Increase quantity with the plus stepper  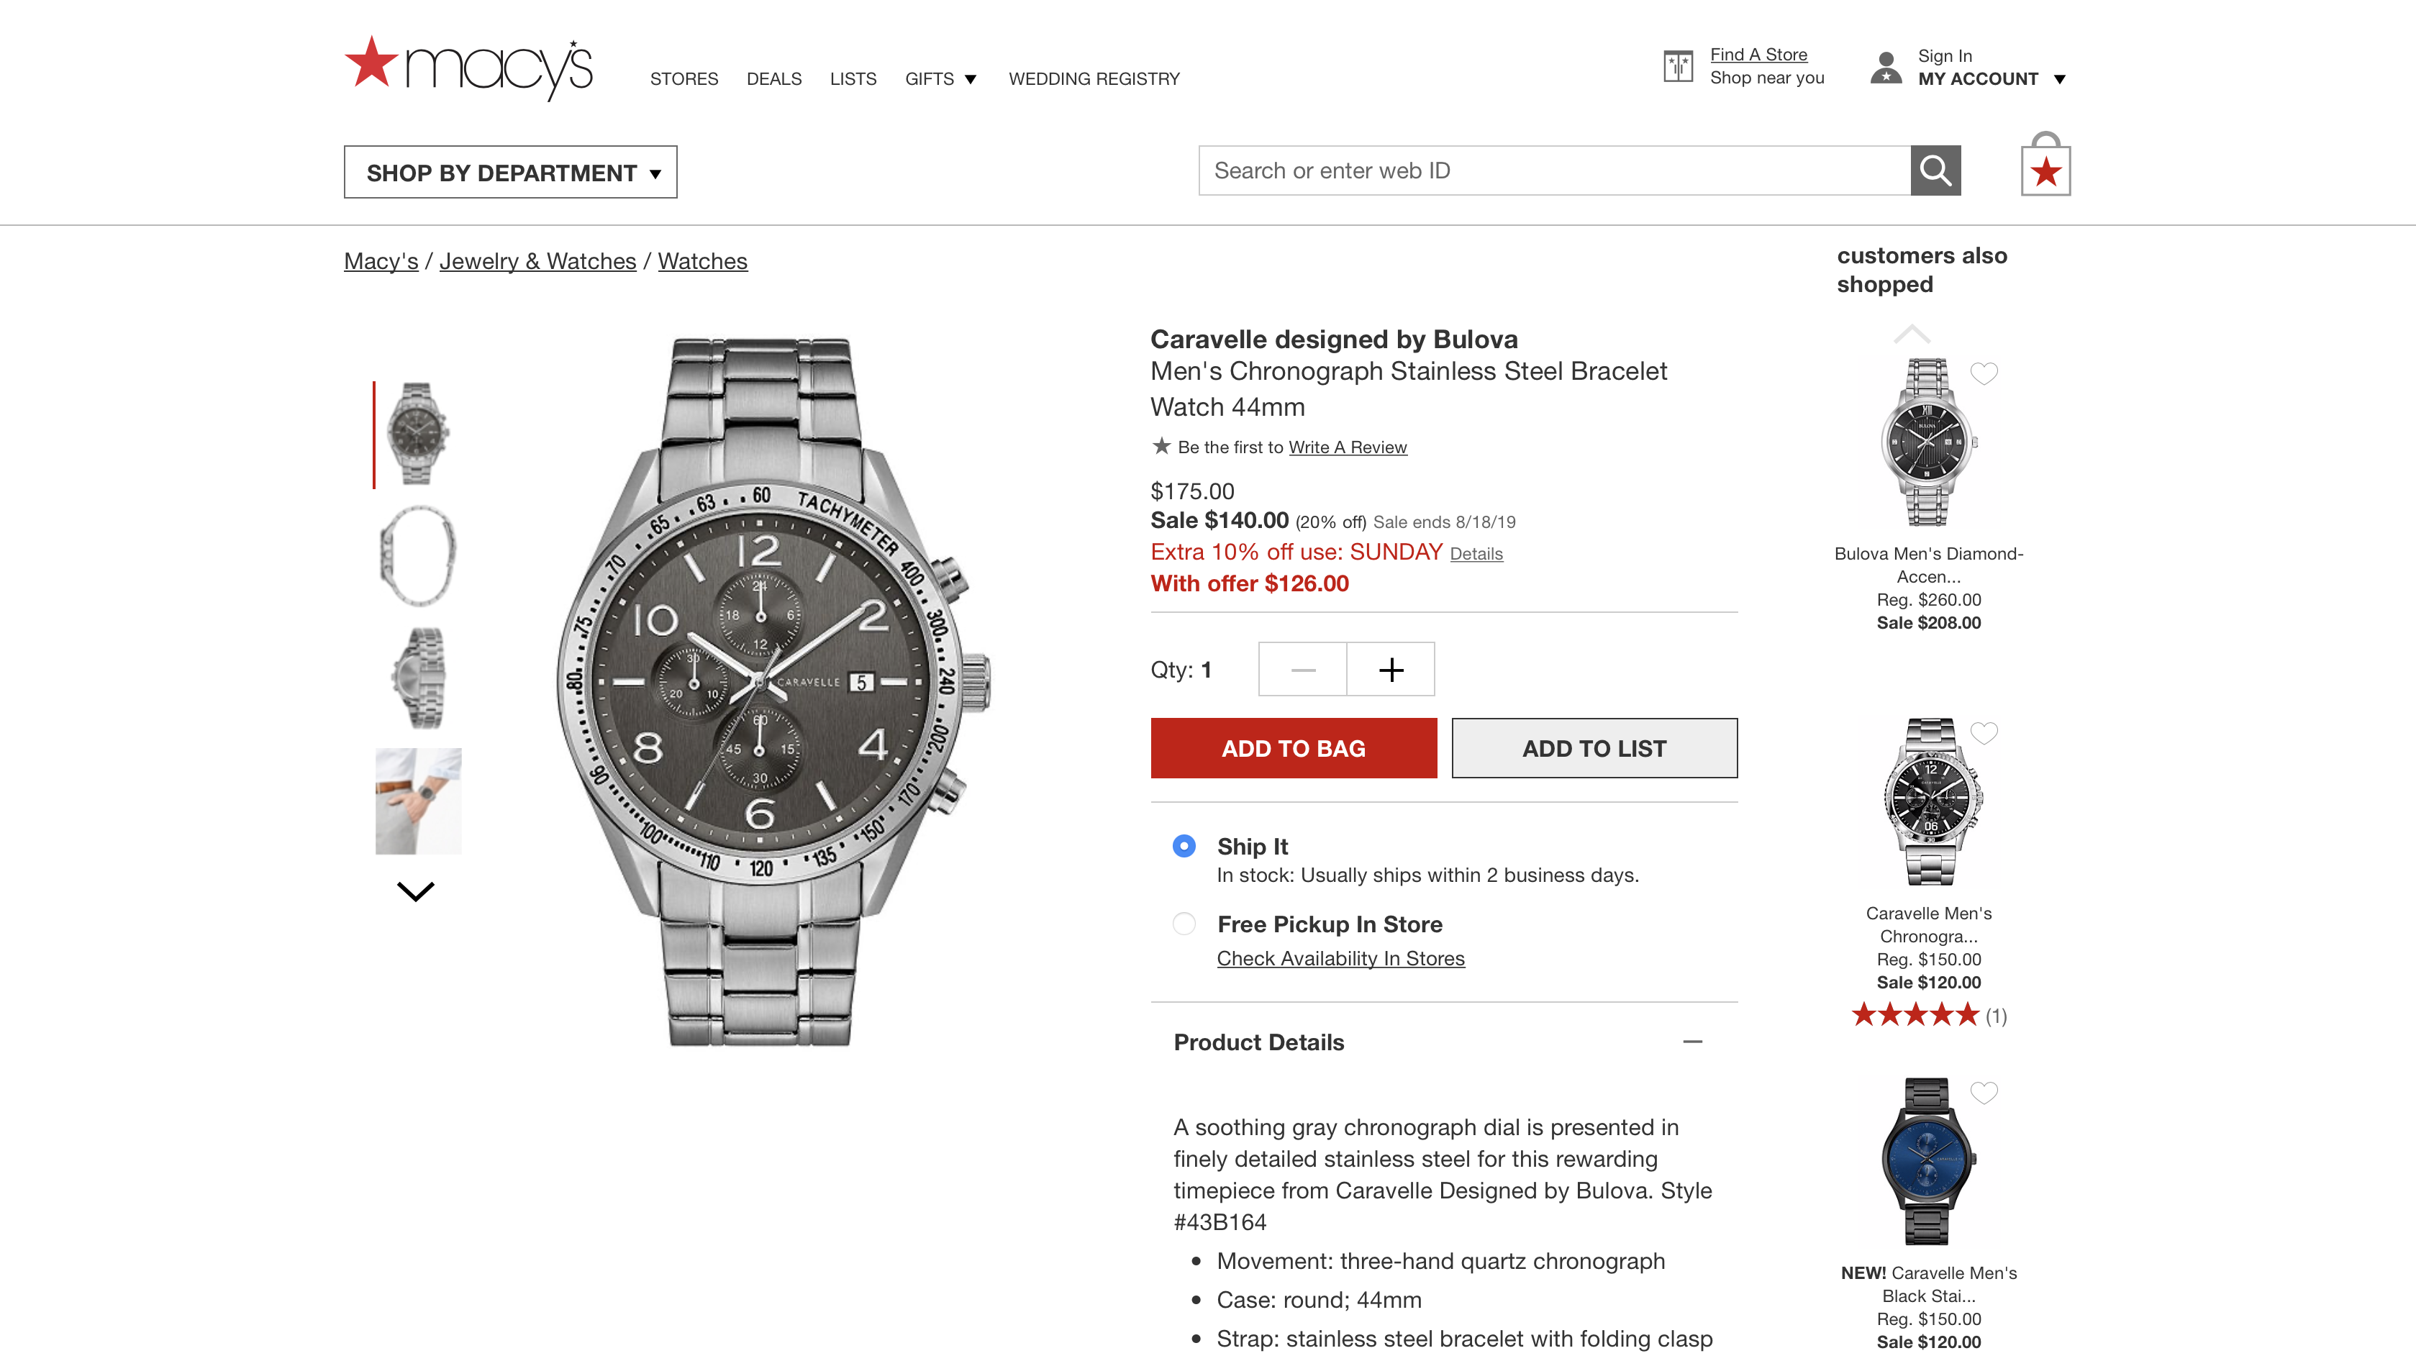tap(1390, 669)
